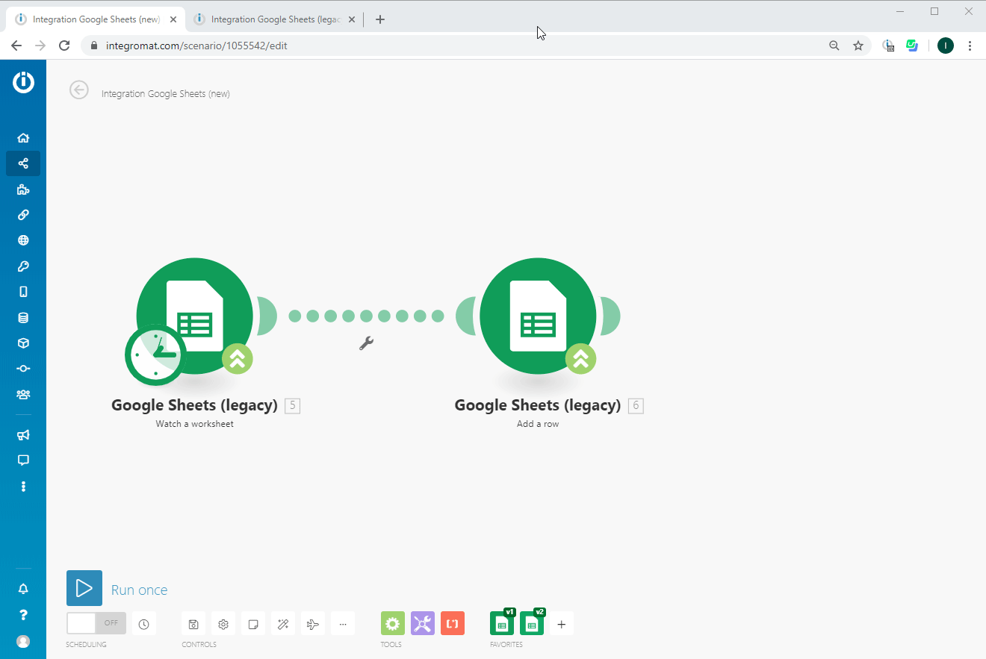Open scenario settings gear icon
The width and height of the screenshot is (986, 659).
[223, 624]
